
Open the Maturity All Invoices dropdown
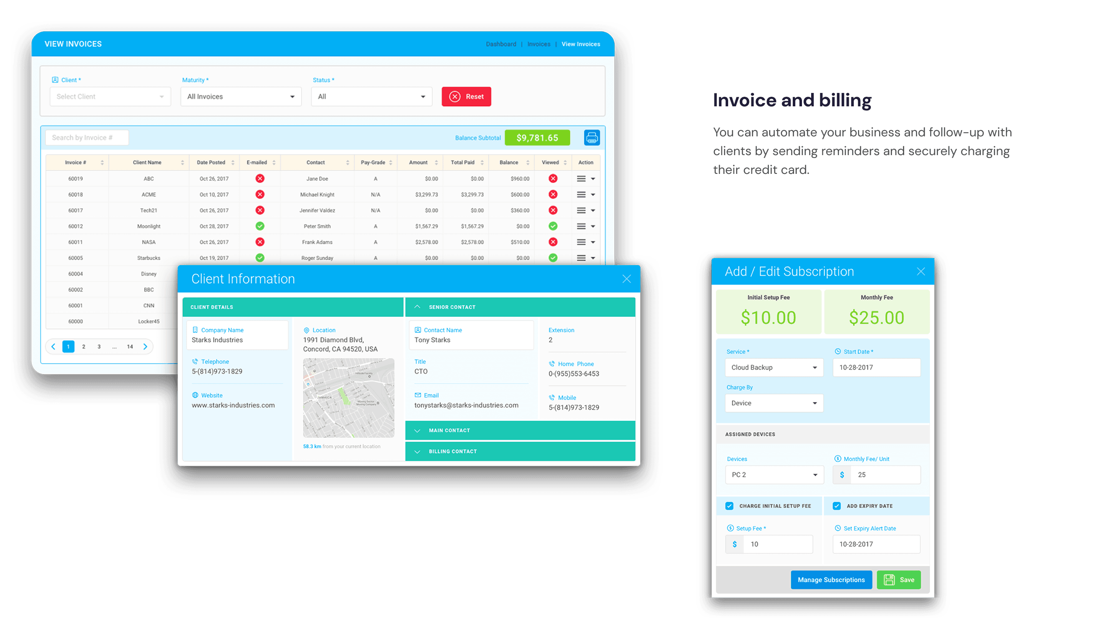[x=241, y=97]
